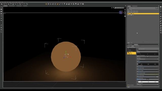This screenshot has height=91, width=162.
Task: Toggle the Show Sub Items checkbox
Action: click(x=128, y=85)
